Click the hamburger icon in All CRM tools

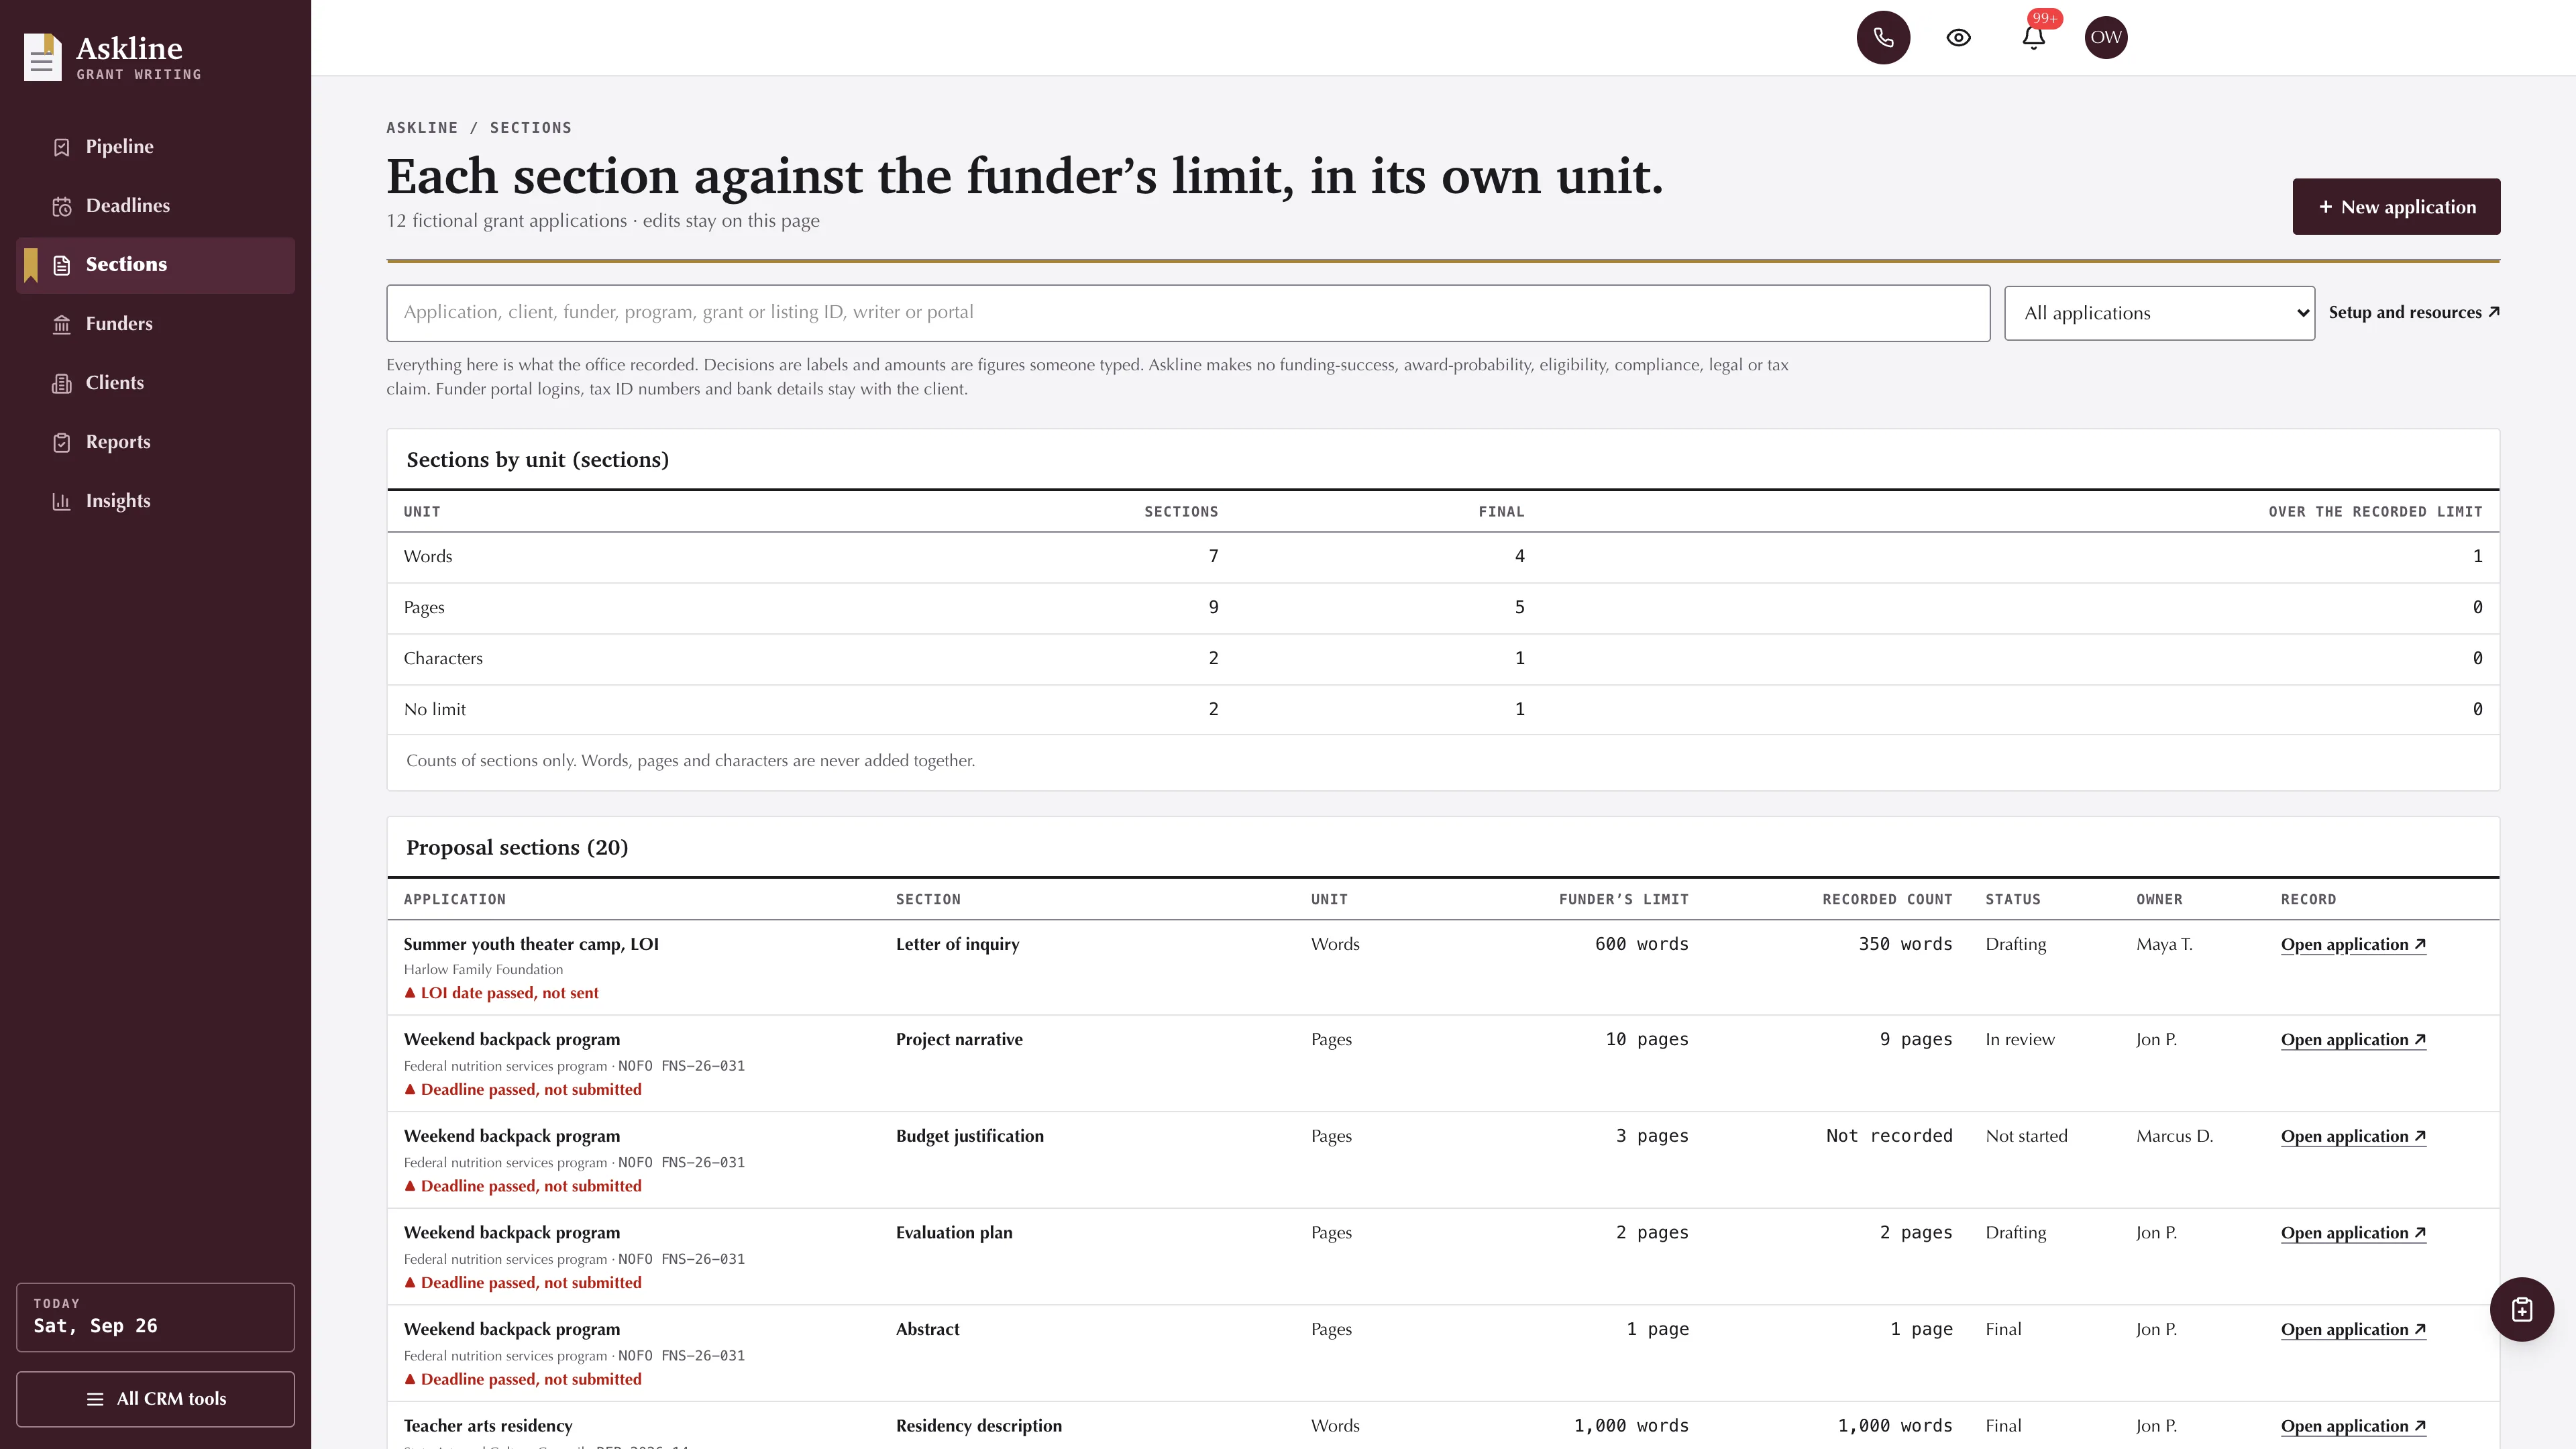pos(95,1399)
